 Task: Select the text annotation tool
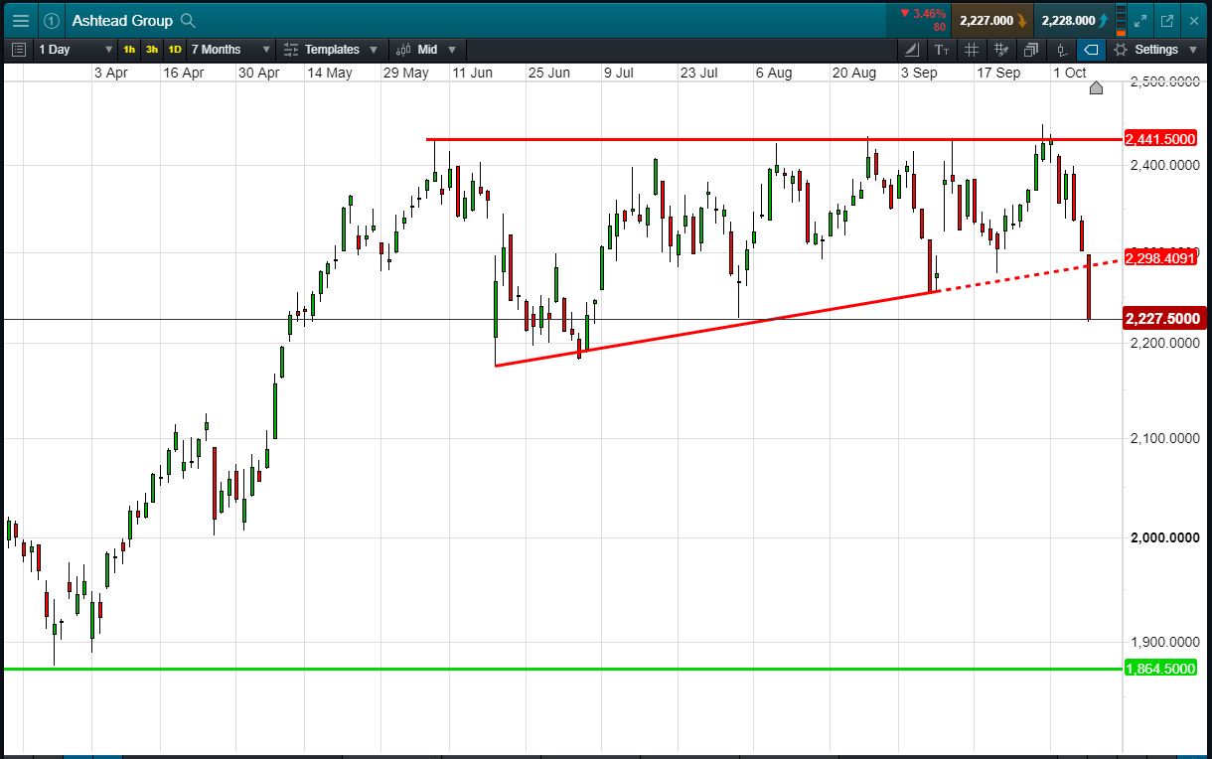[x=943, y=50]
